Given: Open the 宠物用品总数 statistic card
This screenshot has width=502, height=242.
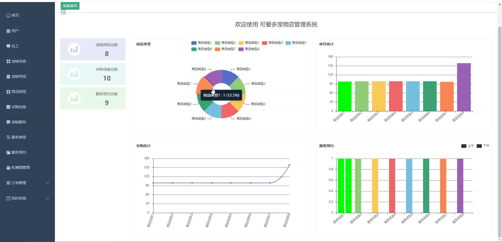Looking at the screenshot, I should point(93,49).
